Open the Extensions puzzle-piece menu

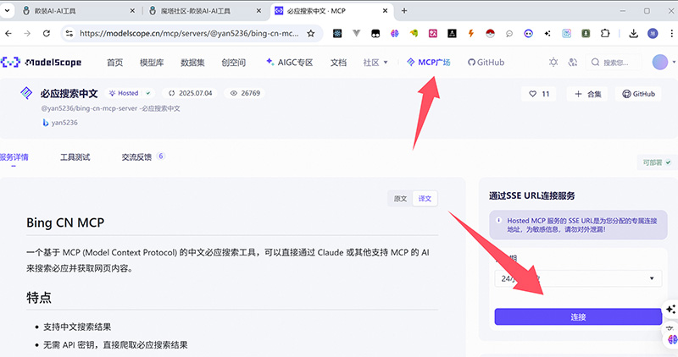(605, 33)
